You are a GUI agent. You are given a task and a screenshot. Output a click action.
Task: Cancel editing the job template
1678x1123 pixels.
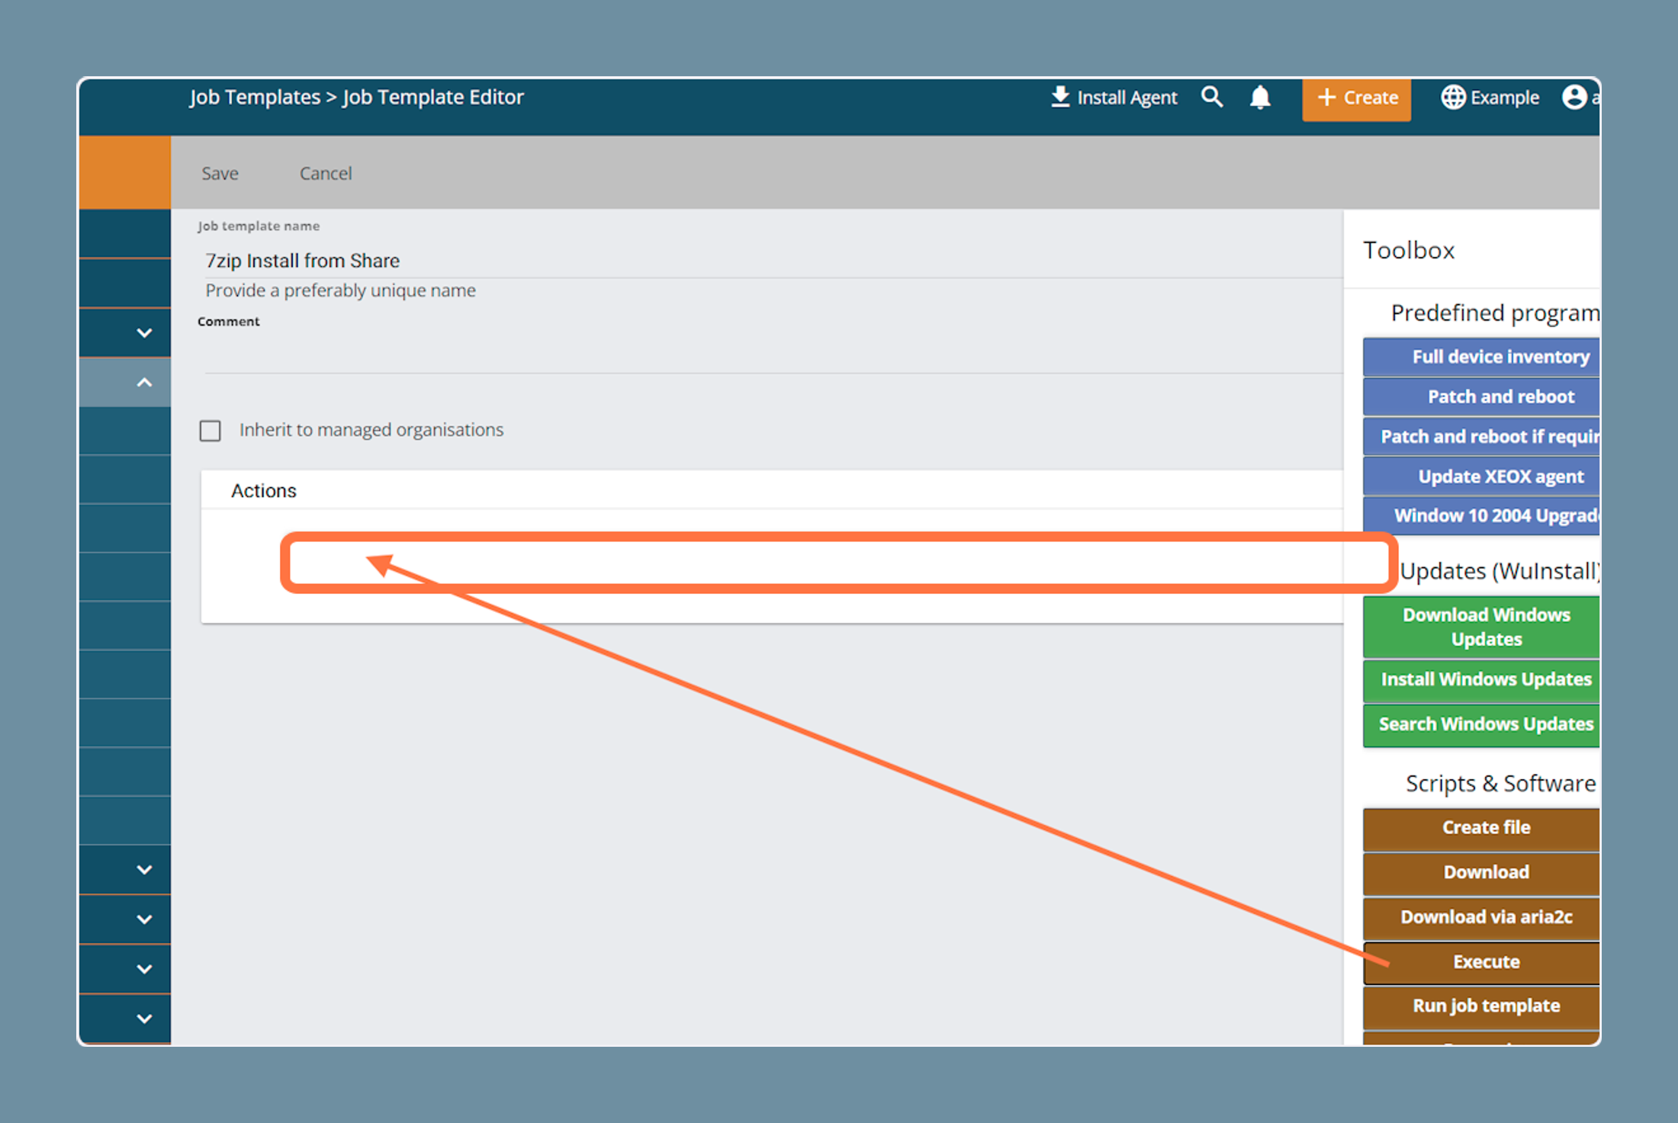[x=326, y=173]
